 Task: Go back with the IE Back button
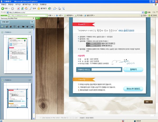(x=4, y=9)
